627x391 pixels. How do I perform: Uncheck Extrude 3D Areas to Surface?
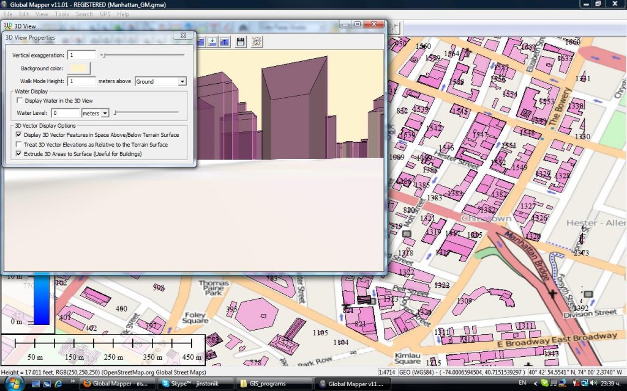click(x=20, y=154)
